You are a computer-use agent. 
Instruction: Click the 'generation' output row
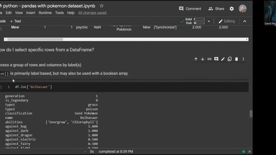point(51,96)
